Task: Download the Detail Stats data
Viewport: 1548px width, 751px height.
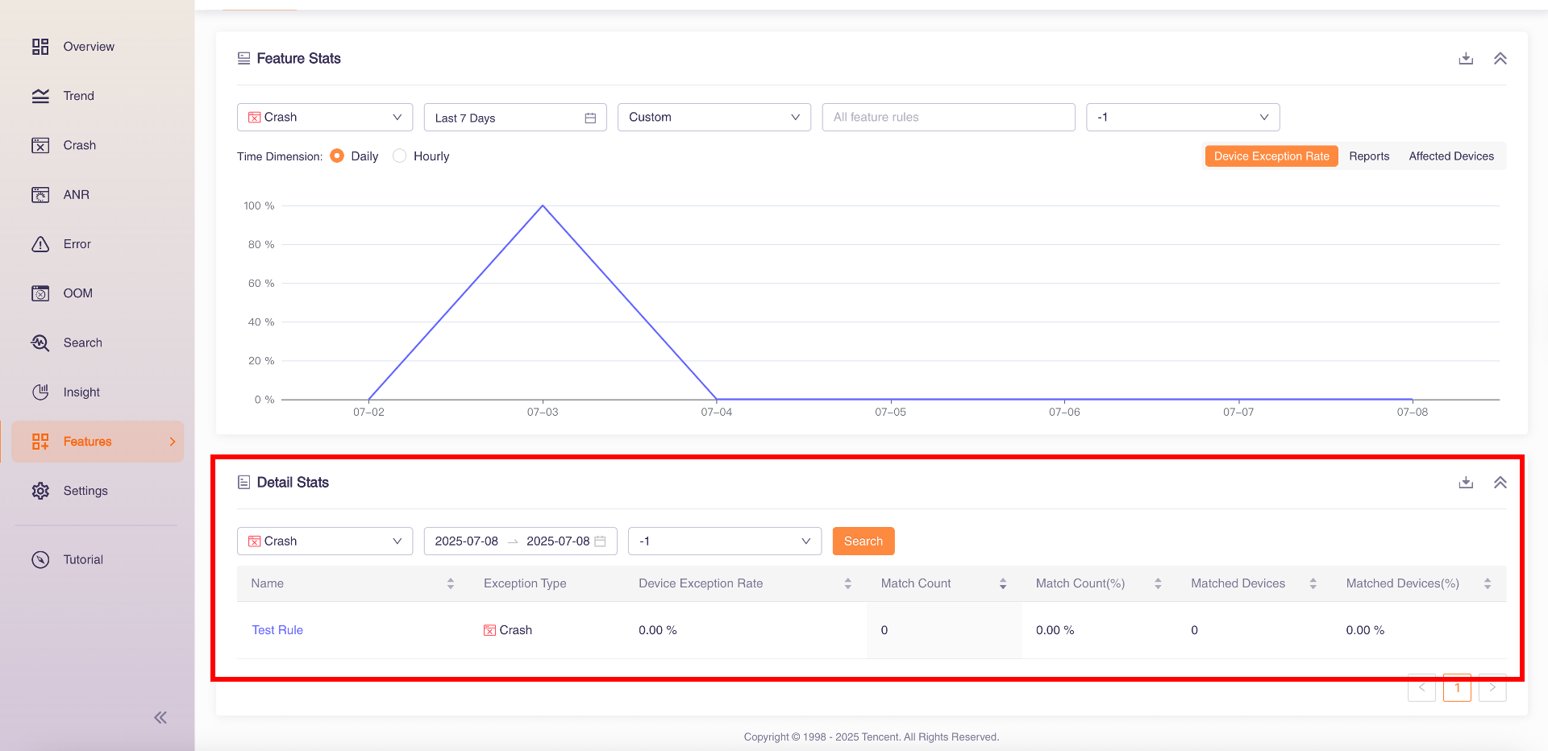Action: pos(1466,483)
